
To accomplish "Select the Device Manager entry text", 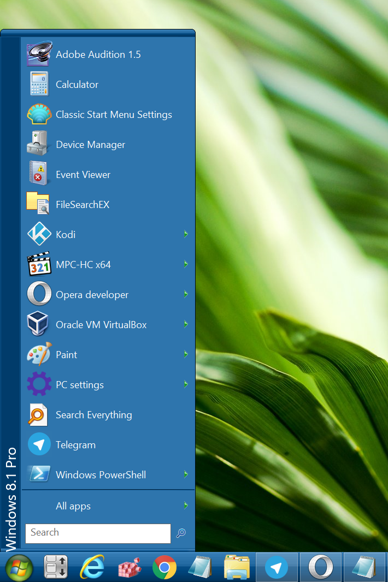I will click(x=90, y=145).
